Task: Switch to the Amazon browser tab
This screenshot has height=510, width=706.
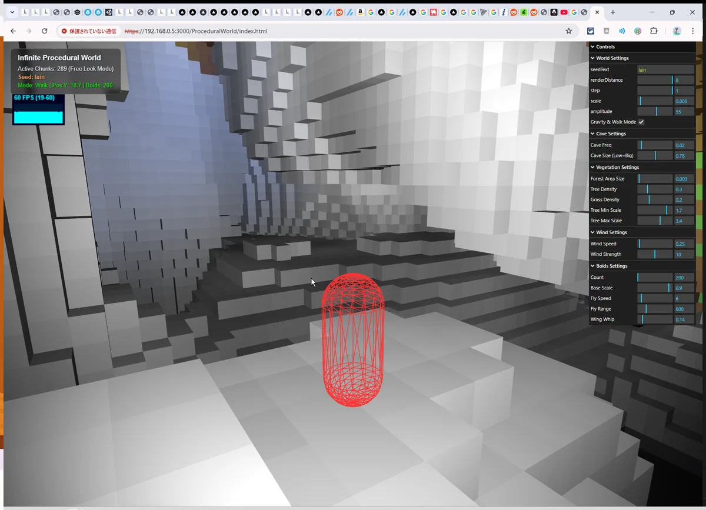Action: click(x=360, y=12)
